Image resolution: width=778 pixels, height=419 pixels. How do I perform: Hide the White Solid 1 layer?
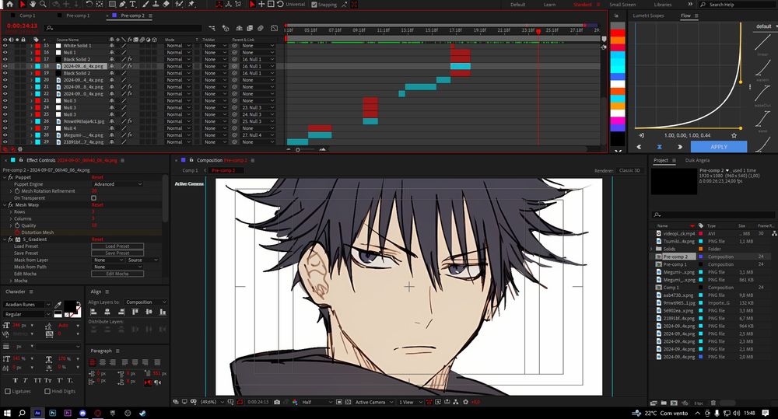point(5,46)
